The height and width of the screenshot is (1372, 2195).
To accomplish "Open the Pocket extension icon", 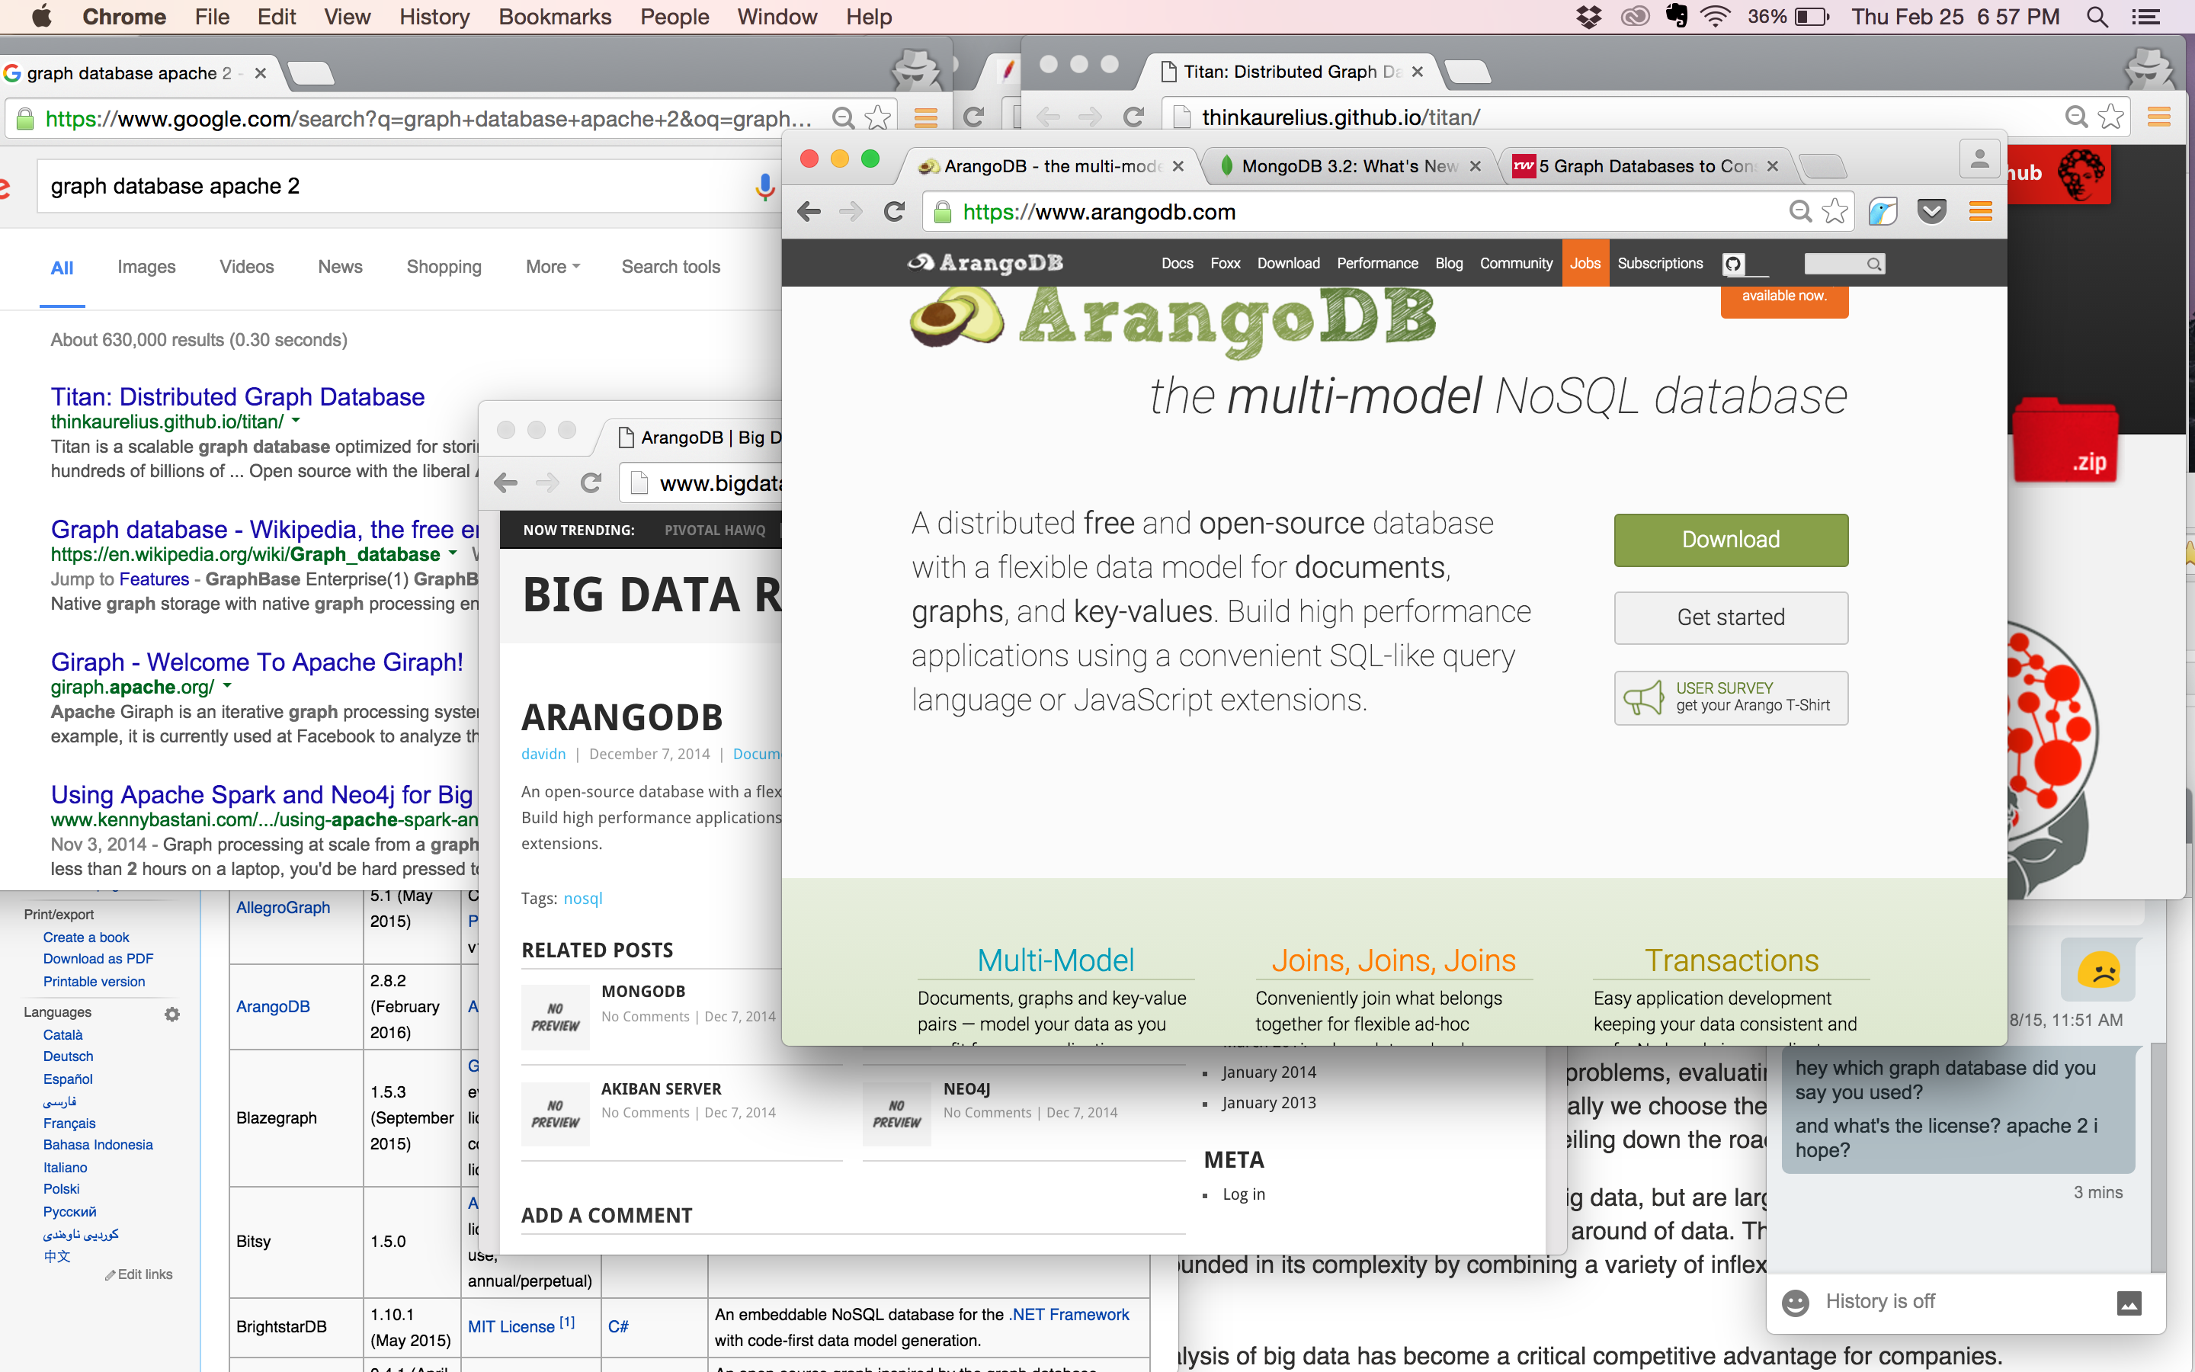I will 1932,213.
